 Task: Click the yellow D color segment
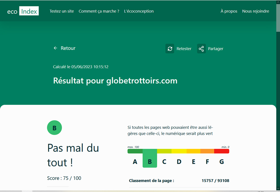[x=179, y=151]
